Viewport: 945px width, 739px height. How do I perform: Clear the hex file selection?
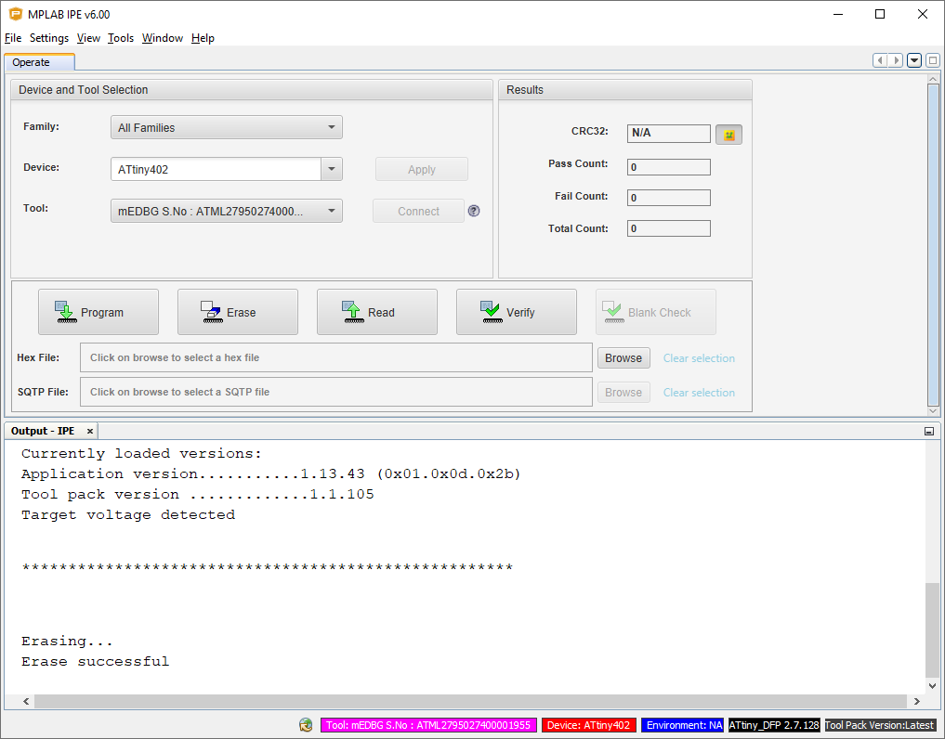(699, 358)
